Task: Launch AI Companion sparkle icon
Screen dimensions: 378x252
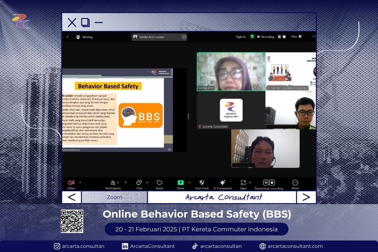Action: tap(223, 183)
